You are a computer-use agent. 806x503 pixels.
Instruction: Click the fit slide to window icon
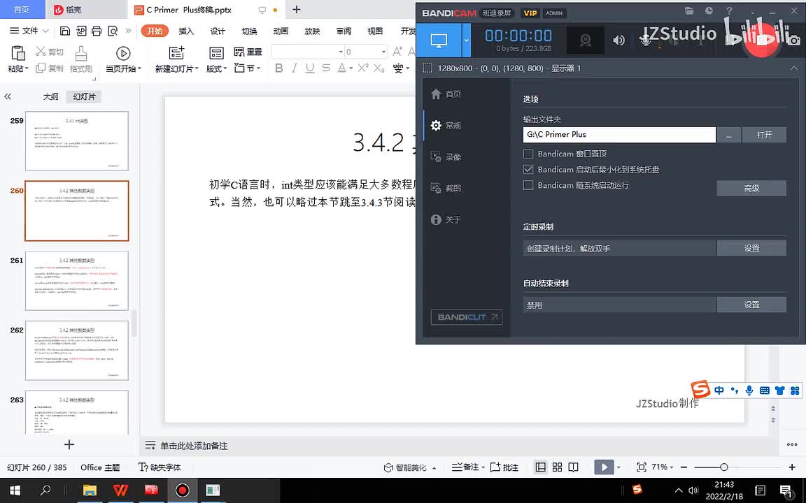pyautogui.click(x=641, y=467)
